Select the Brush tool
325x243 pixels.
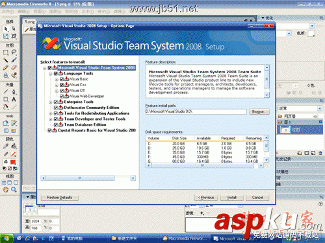click(x=14, y=60)
